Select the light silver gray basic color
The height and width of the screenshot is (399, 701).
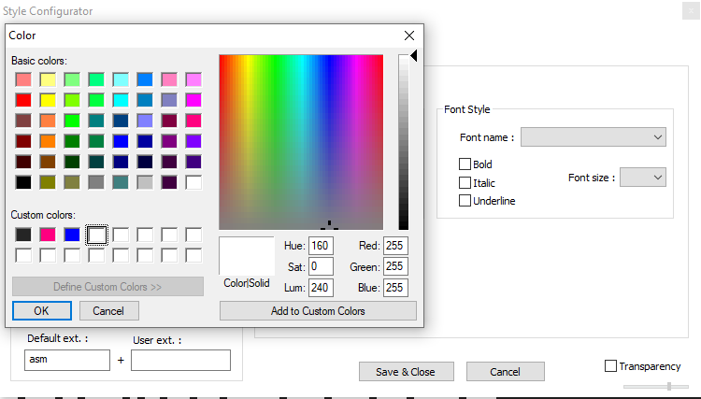[x=145, y=182]
